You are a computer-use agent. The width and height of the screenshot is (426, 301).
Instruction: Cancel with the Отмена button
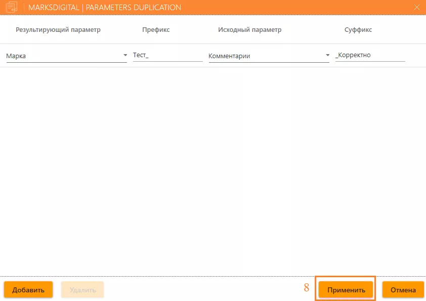pos(403,290)
